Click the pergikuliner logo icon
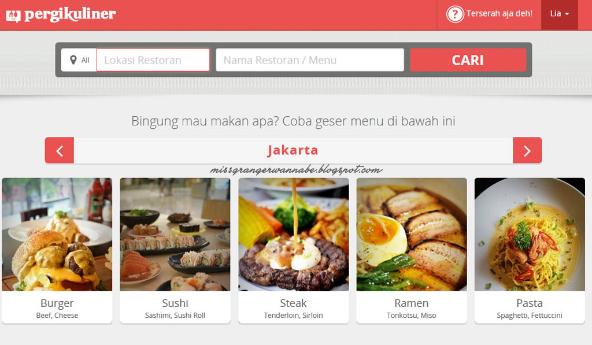592x345 pixels. coord(13,16)
